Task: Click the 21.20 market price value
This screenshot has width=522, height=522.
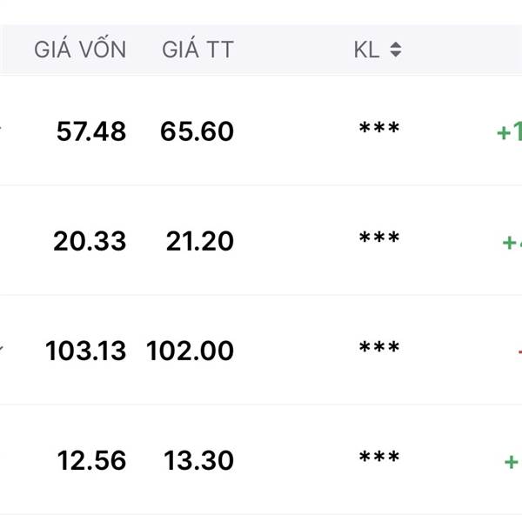Action: pos(200,241)
